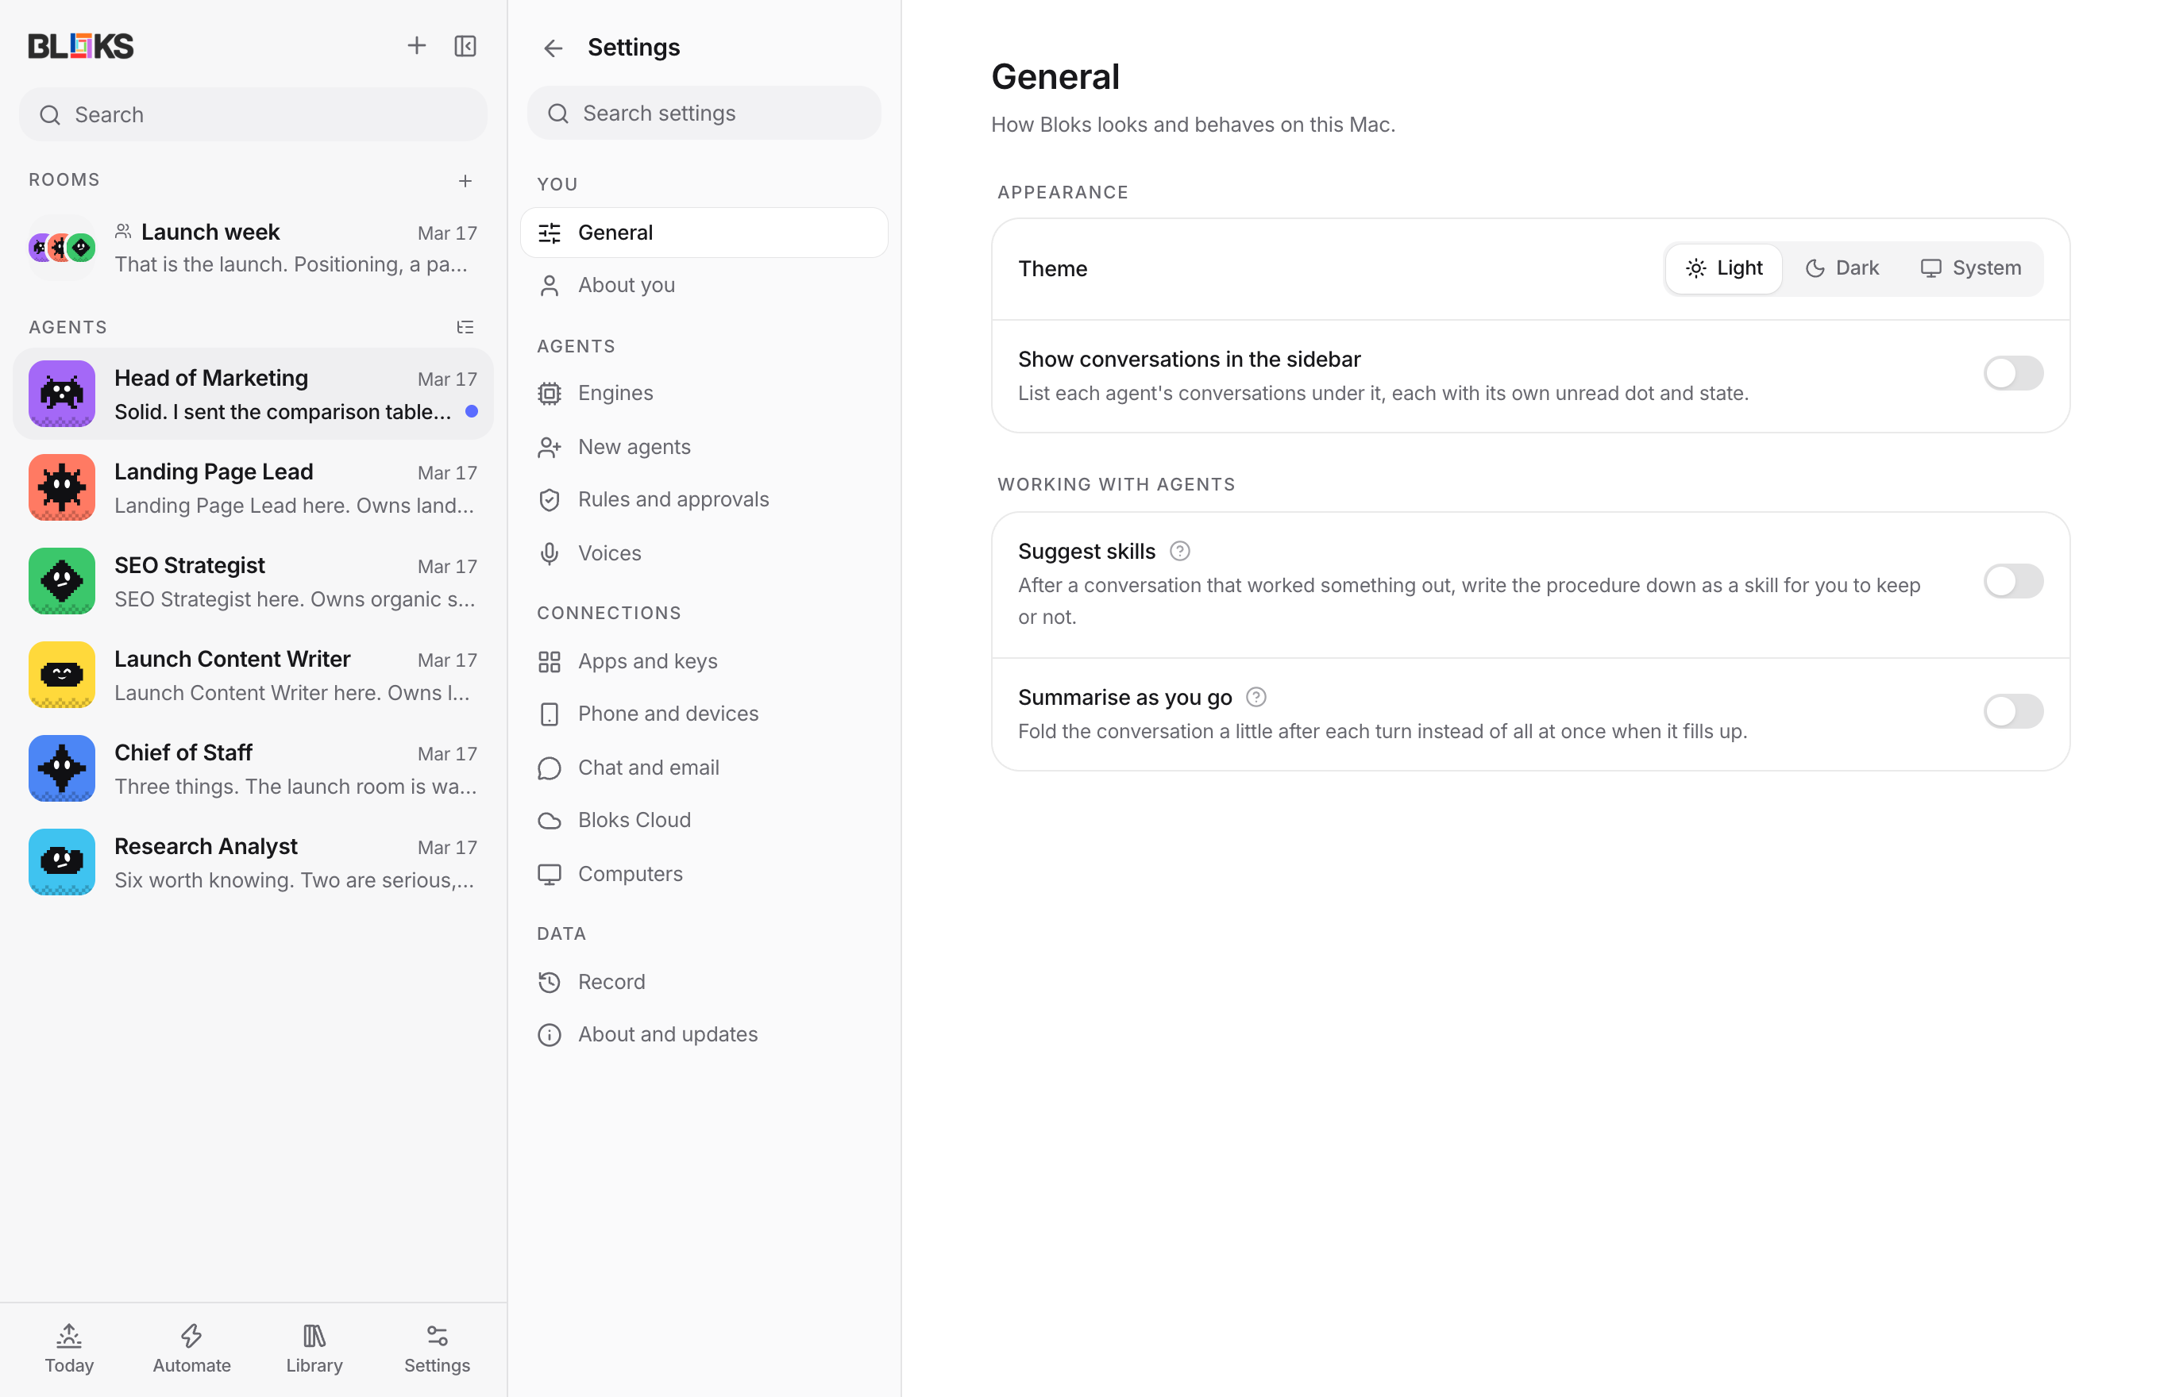Open the Launch Content Writer chat
Image resolution: width=2160 pixels, height=1397 pixels.
coord(253,675)
